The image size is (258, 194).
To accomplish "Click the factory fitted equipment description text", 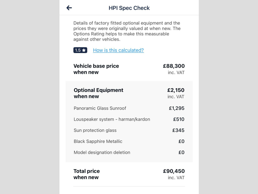I will click(x=127, y=31).
